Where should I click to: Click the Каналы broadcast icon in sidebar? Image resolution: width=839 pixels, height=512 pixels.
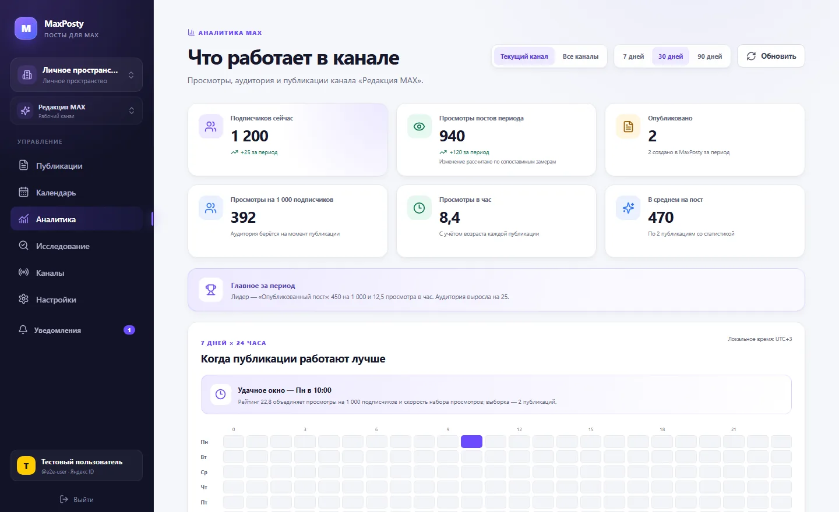23,272
